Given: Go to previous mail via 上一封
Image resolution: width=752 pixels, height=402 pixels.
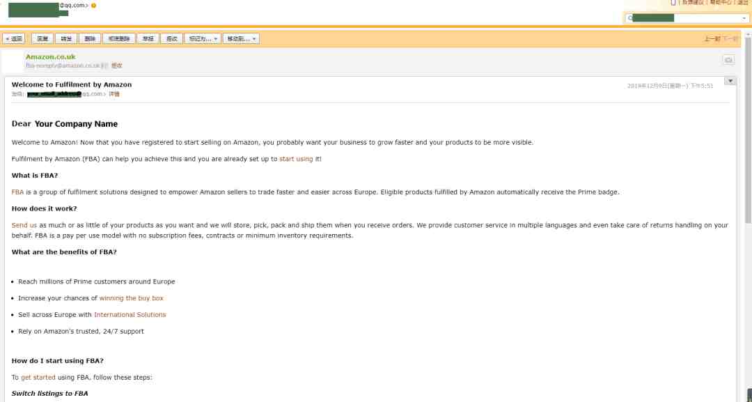Looking at the screenshot, I should click(712, 39).
